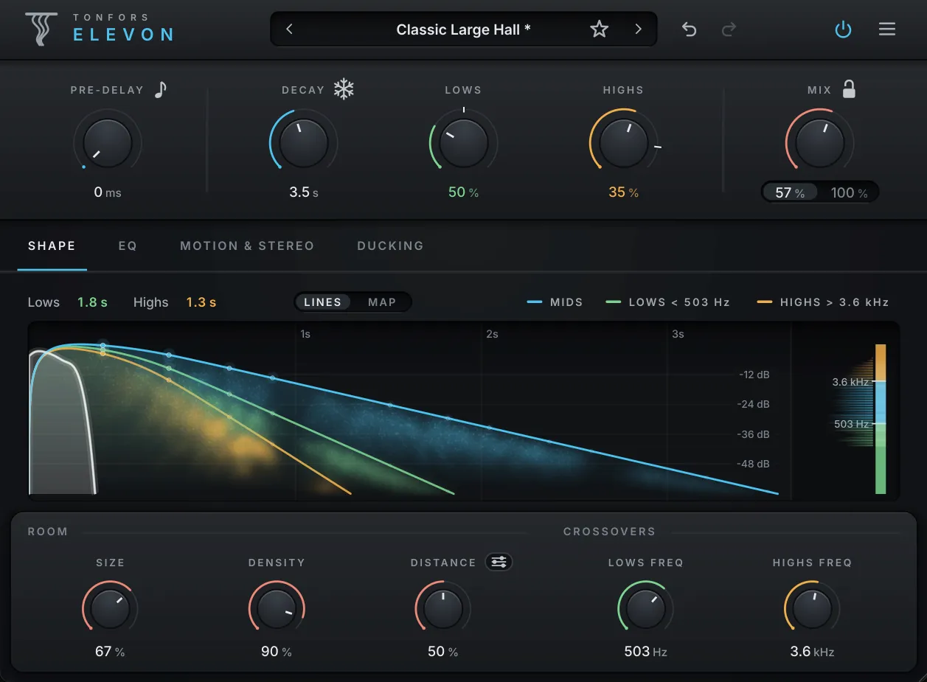Image resolution: width=927 pixels, height=682 pixels.
Task: Click the 0 ms pre-delay value
Action: coord(107,192)
